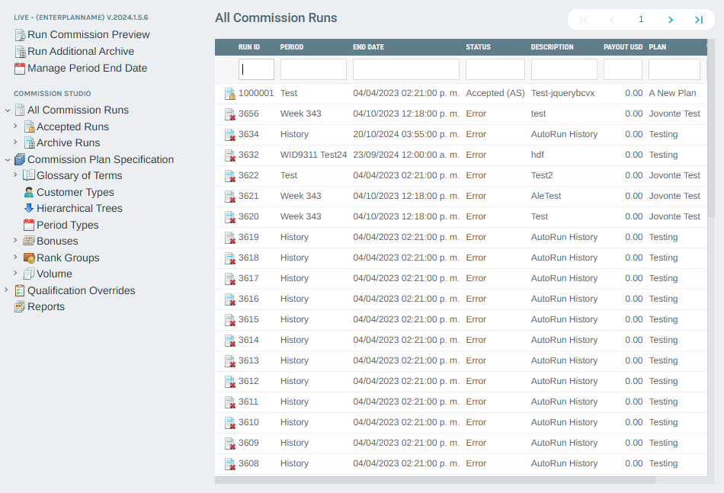Screen dimensions: 724x493
Task: Click the accepted run icon for 1000001
Action: pyautogui.click(x=229, y=94)
